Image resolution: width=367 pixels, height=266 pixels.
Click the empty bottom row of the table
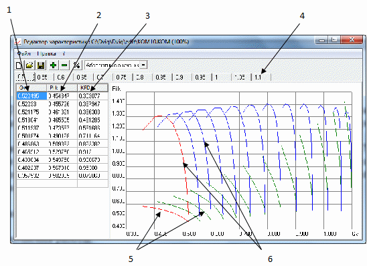click(x=62, y=183)
